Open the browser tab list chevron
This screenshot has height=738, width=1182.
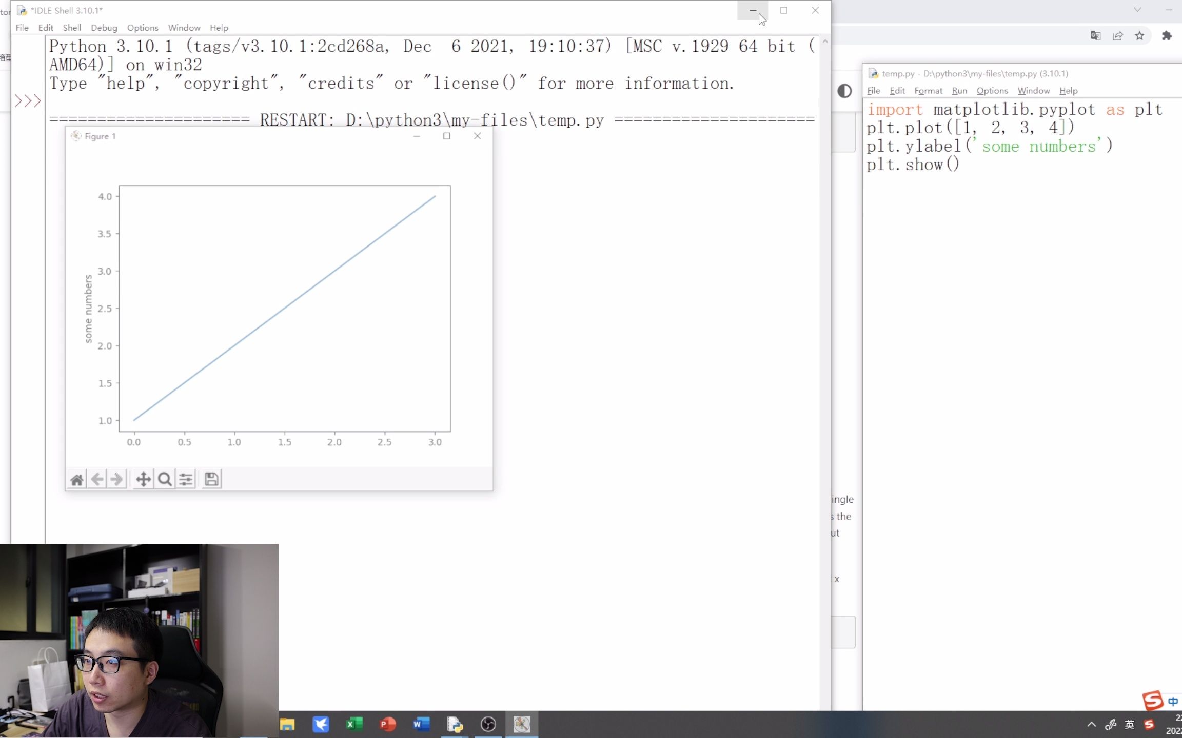[1137, 10]
